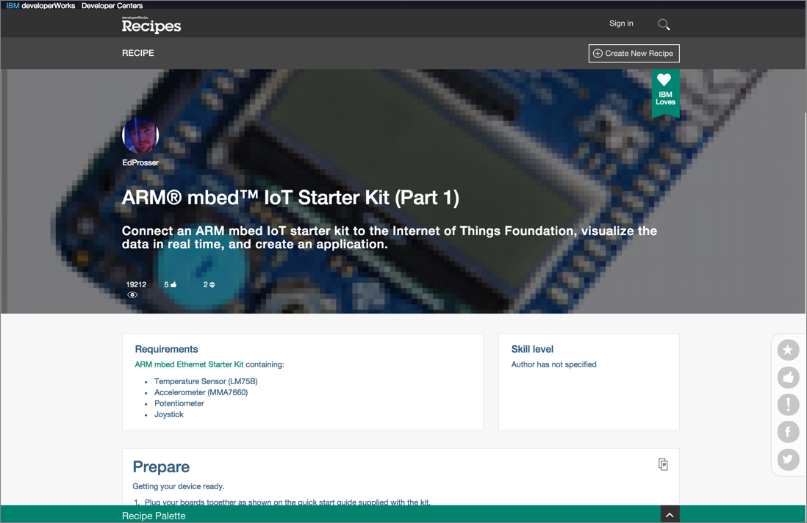
Task: Click Sign in link
Action: coord(621,24)
